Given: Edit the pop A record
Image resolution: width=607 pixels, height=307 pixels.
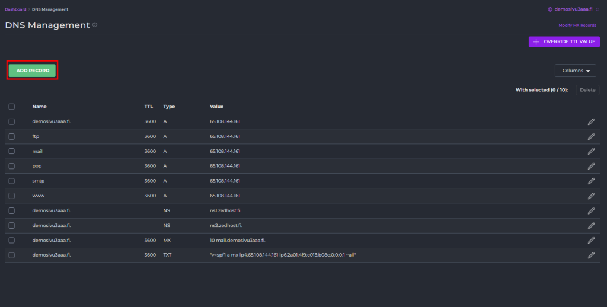Looking at the screenshot, I should click(591, 166).
